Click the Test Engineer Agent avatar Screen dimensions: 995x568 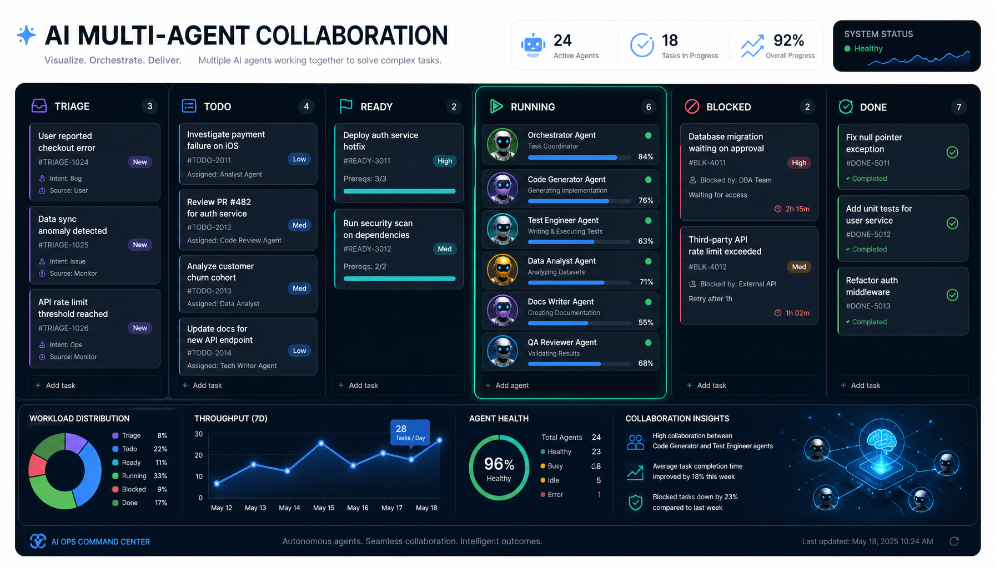coord(502,229)
